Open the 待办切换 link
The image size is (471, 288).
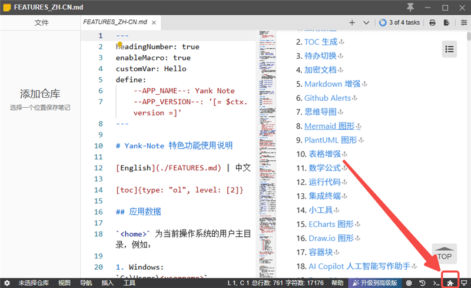(x=320, y=56)
